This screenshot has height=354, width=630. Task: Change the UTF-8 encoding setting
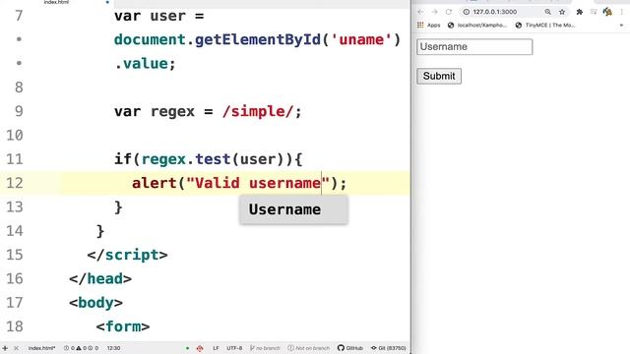coord(234,348)
